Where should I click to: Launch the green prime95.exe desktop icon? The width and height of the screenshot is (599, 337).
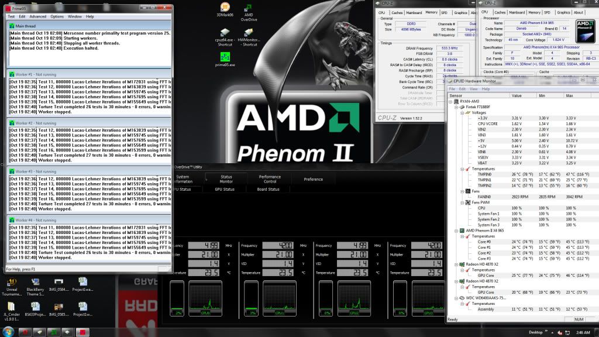pos(225,57)
